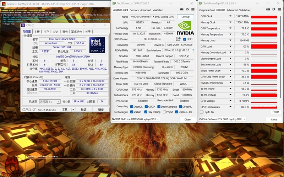Toggle the DirectCompute checkbox
This screenshot has width=284, height=177.
tap(159, 107)
